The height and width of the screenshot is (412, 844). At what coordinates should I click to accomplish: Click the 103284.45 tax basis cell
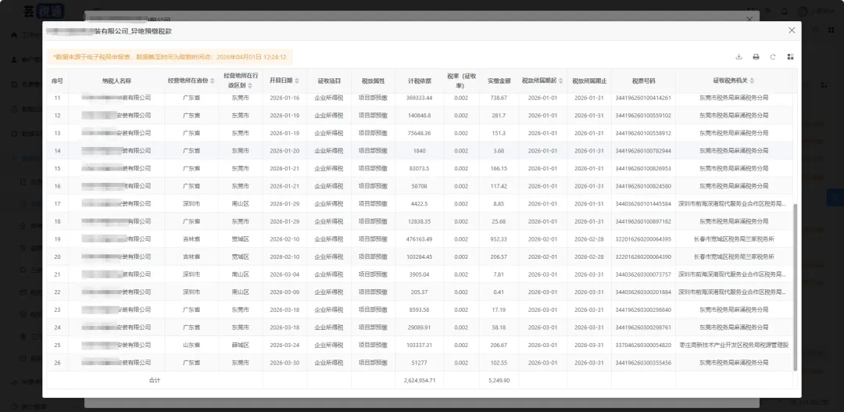420,257
